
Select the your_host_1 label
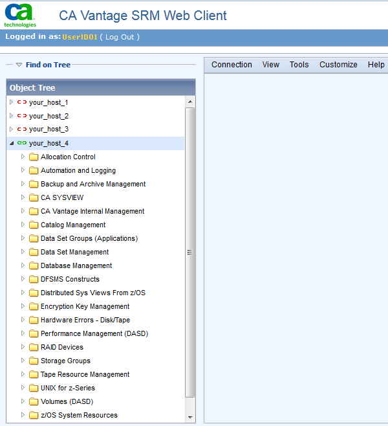pos(48,102)
